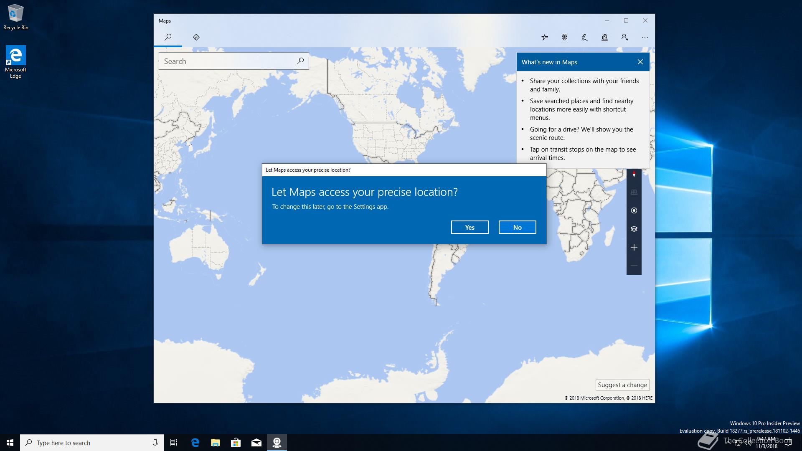
Task: Launch Microsoft Edge from the taskbar
Action: click(195, 443)
